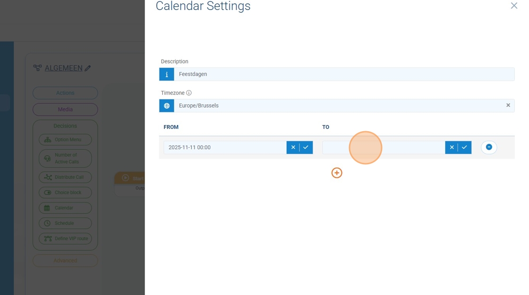Open the Timezone dropdown field
This screenshot has width=529, height=295.
[338, 106]
